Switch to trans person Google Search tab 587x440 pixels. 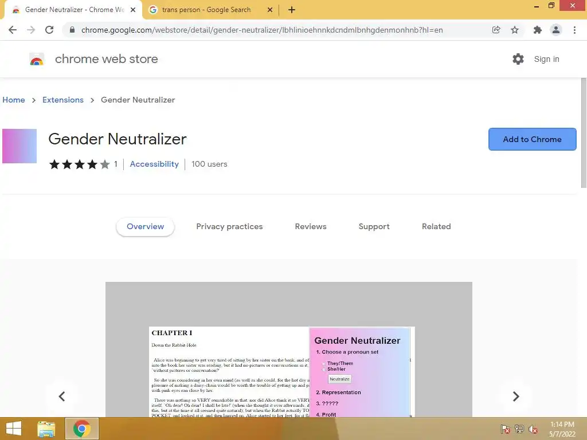pyautogui.click(x=210, y=10)
